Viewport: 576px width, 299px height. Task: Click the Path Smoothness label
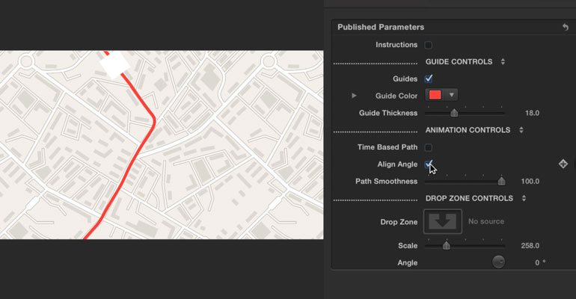(x=387, y=181)
